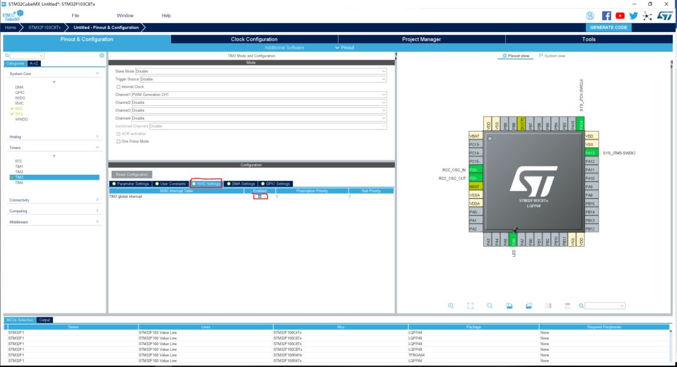677x367 pixels.
Task: Open the Slave Mode dropdown
Action: click(x=261, y=71)
